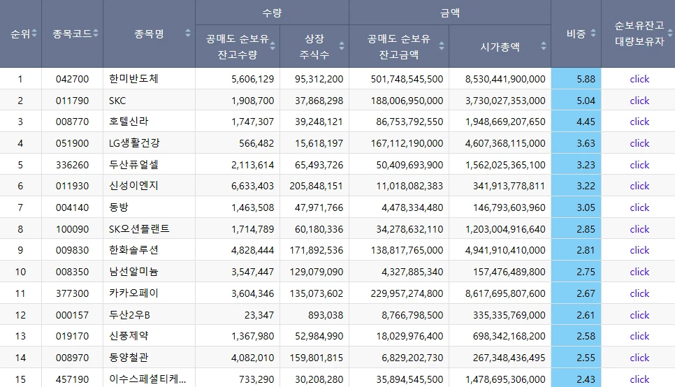Click the link in 카카오페이 row

[639, 293]
